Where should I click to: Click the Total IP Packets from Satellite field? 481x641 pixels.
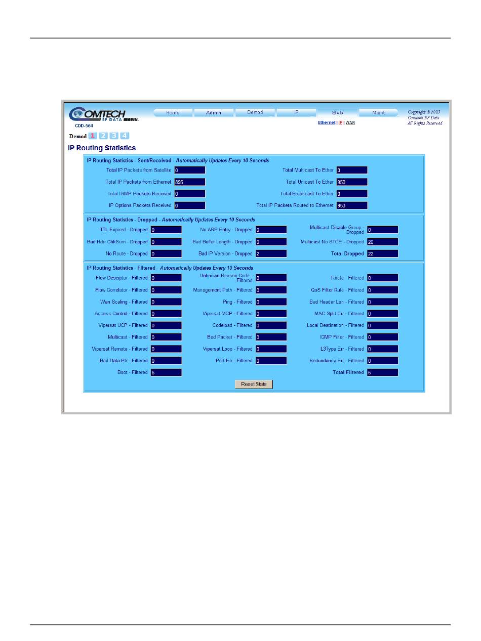190,170
